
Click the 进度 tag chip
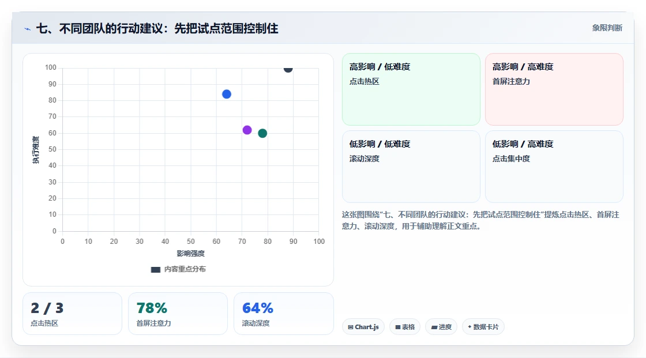(441, 327)
